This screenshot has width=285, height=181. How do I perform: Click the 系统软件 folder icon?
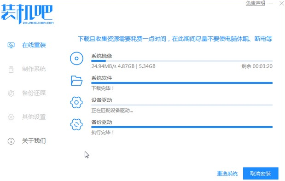pos(76,81)
